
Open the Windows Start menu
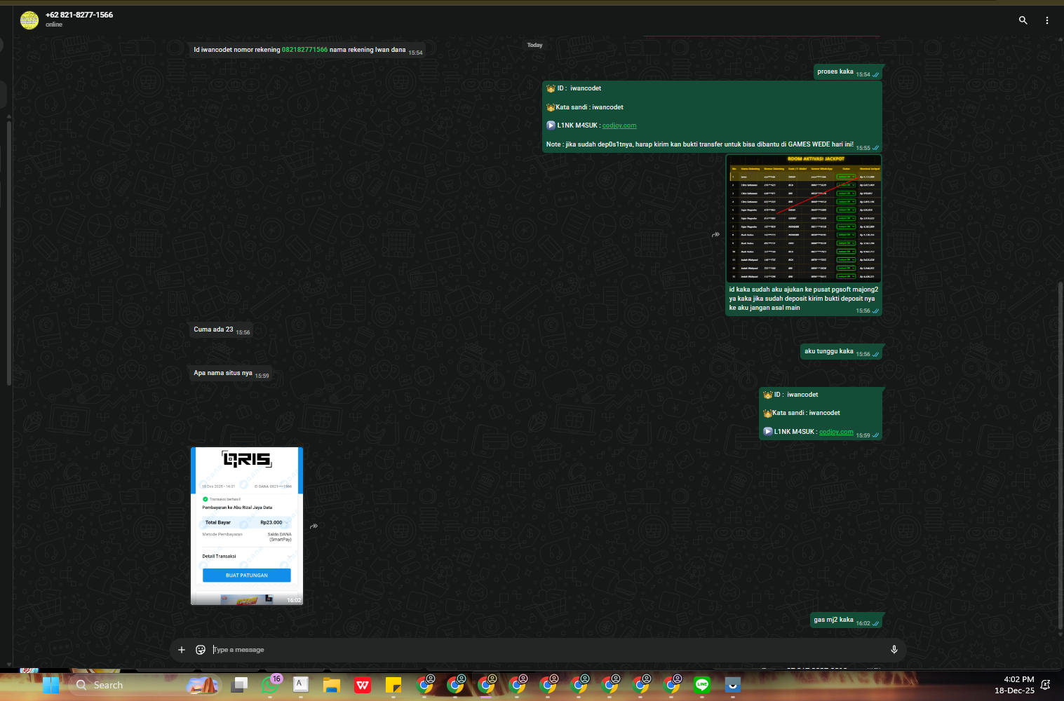coord(51,685)
